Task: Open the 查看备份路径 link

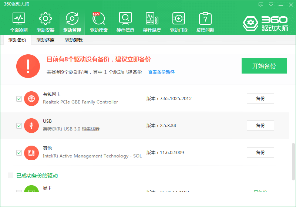Action: pos(161,72)
